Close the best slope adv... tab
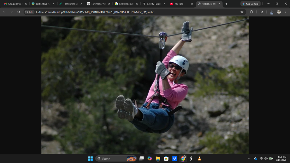 tap(137, 4)
